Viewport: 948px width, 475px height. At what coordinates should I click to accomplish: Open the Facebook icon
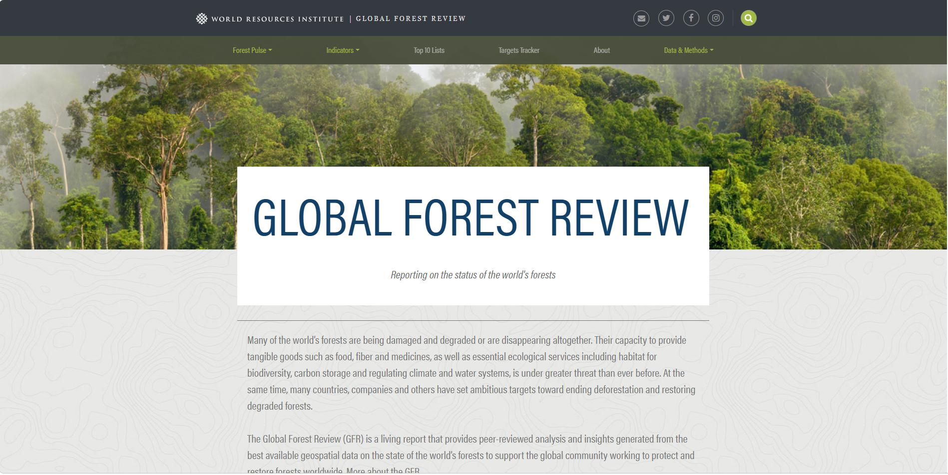click(691, 18)
